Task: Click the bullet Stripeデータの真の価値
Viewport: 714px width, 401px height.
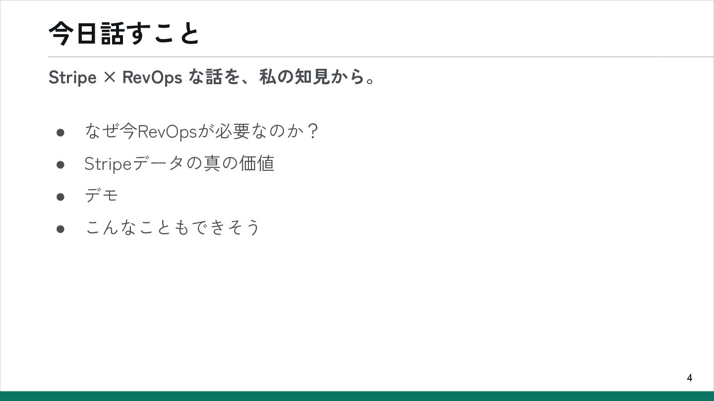Action: pos(179,163)
